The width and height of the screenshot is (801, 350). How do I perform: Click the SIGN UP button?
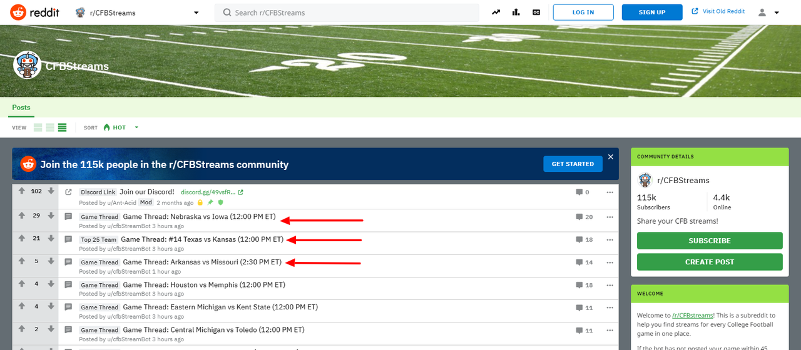651,12
